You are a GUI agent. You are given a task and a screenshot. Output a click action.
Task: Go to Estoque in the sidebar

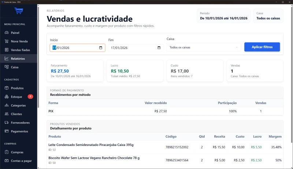(16, 97)
